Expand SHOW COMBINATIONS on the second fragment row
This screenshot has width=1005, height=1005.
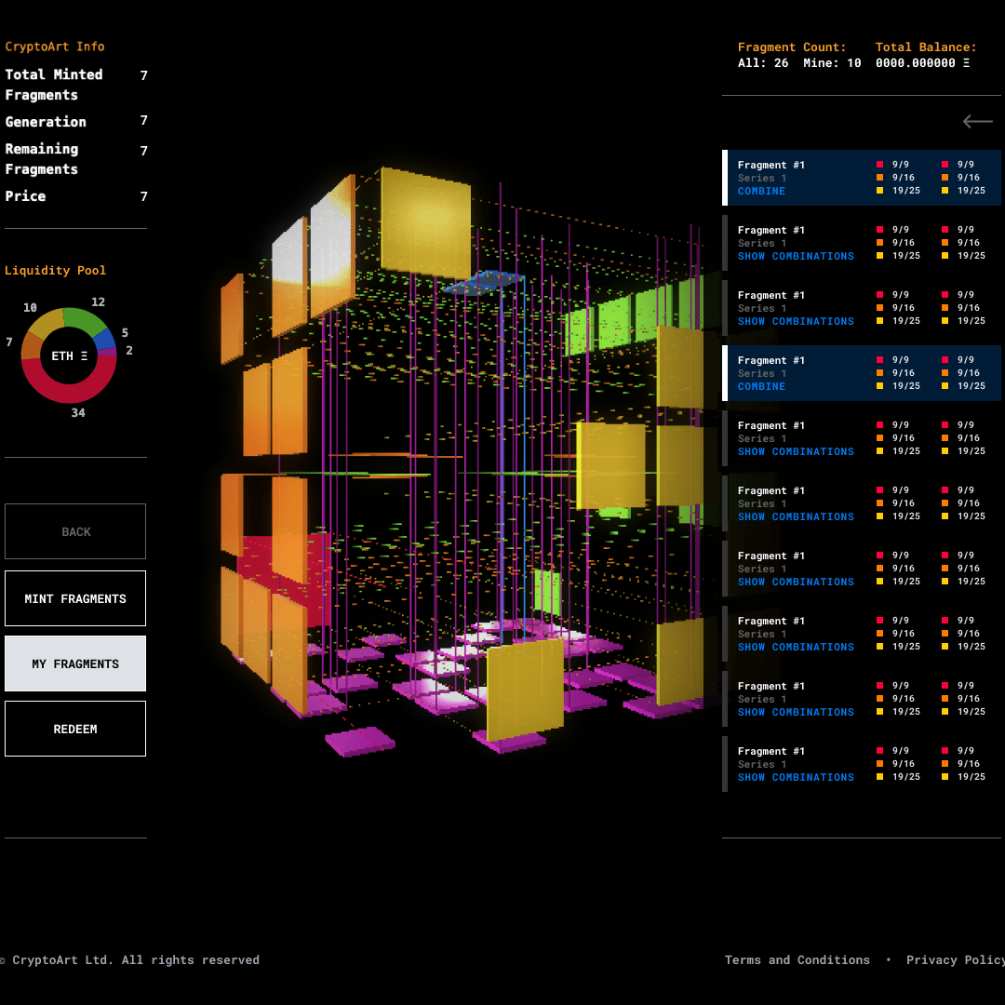(796, 256)
